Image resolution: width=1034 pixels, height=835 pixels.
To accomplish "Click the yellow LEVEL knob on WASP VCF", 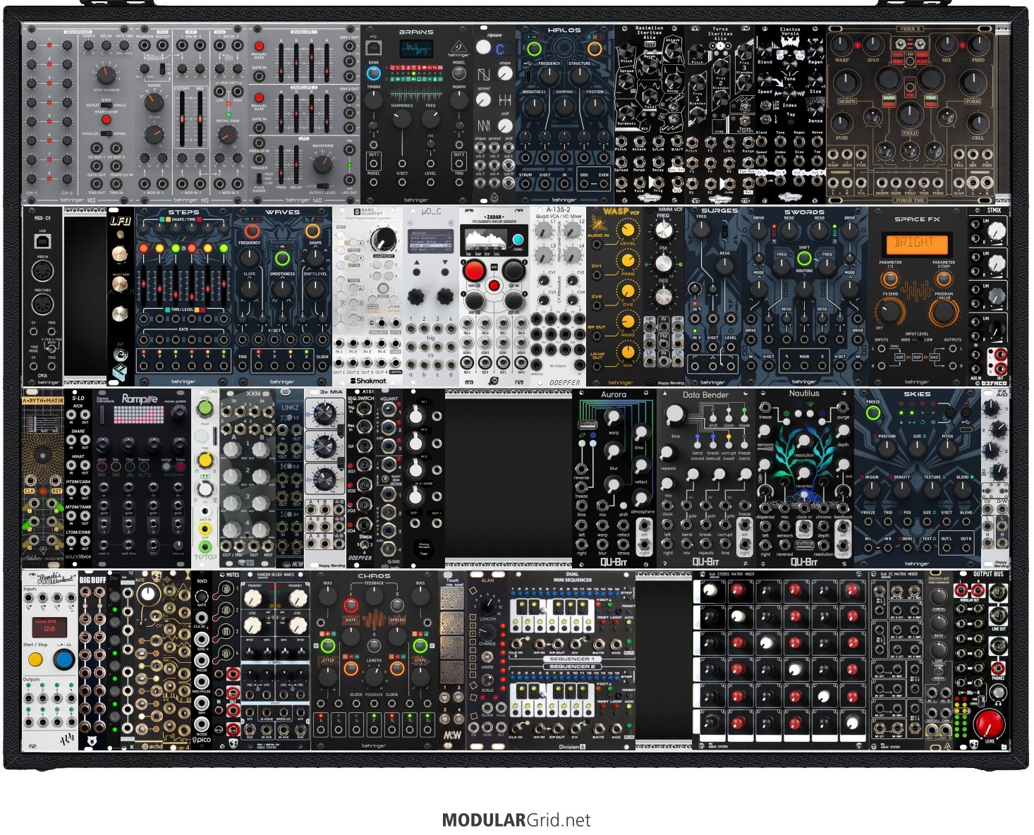I will (626, 229).
